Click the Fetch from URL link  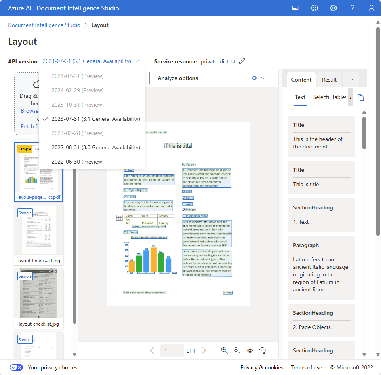click(30, 127)
